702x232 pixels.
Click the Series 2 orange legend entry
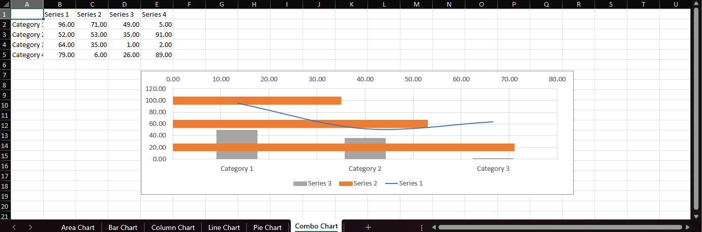coord(358,183)
